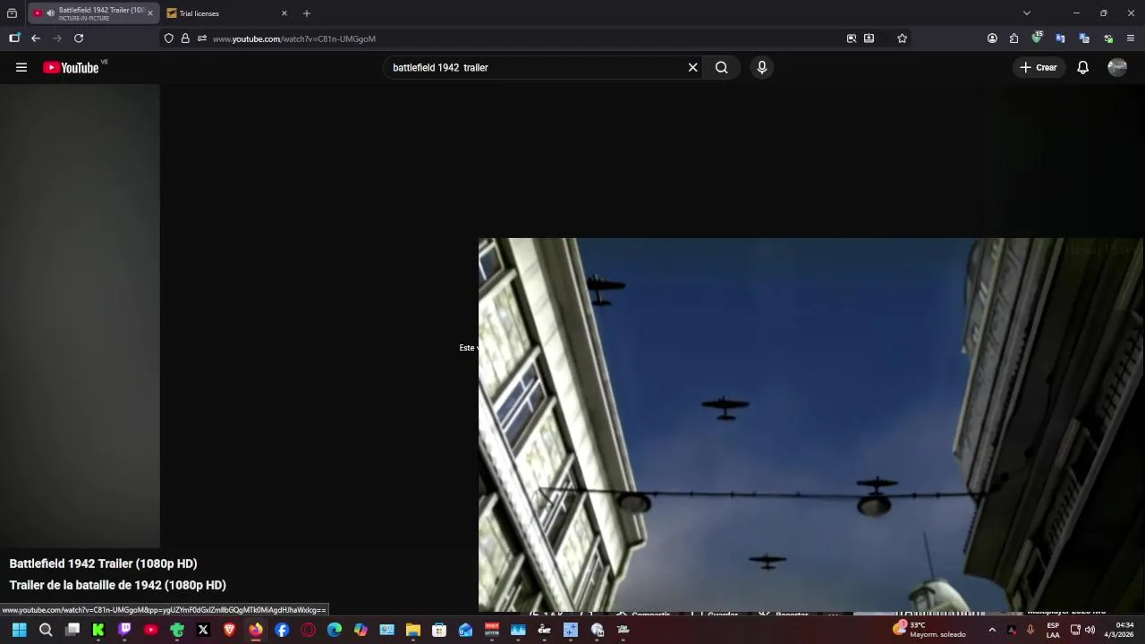The height and width of the screenshot is (644, 1145).
Task: Show hidden system tray icons
Action: [x=992, y=630]
